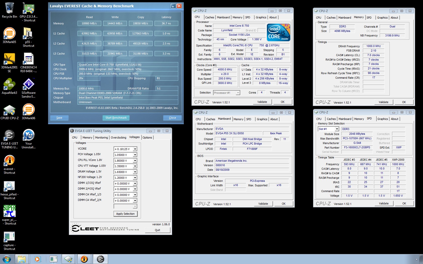This screenshot has width=423, height=264.
Task: Open the SPD tab in the CPU-Z Memory window
Action: click(369, 18)
